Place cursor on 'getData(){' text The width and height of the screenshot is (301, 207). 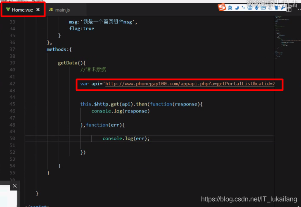coord(71,63)
